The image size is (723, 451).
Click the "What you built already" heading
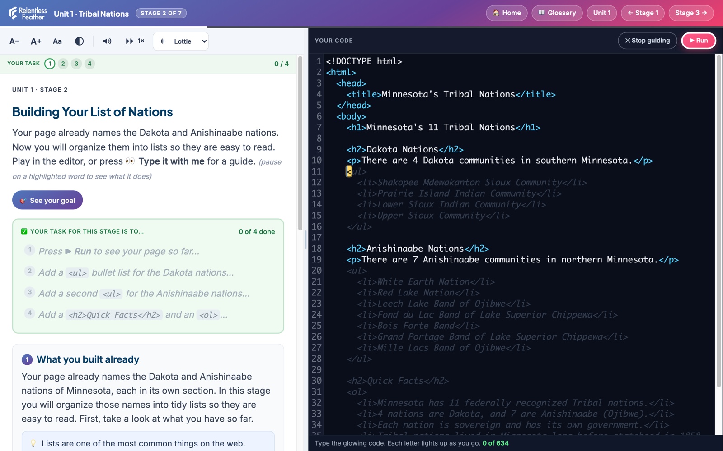(88, 359)
